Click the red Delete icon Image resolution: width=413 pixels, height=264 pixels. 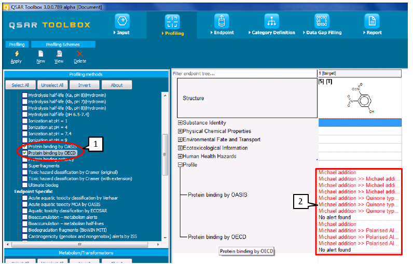(80, 54)
